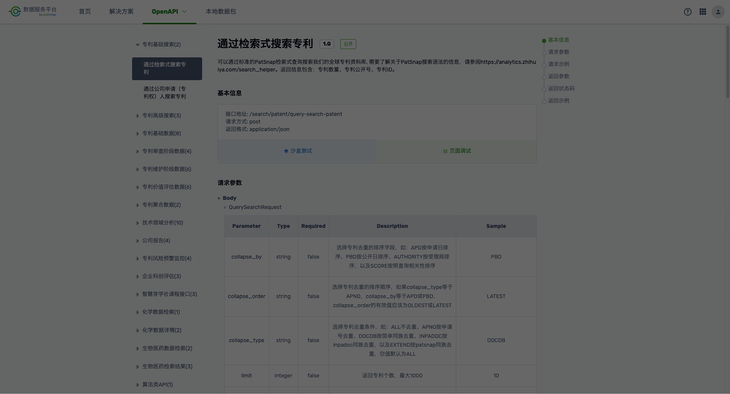Open the OpenAPI dropdown menu
The image size is (730, 394).
point(169,12)
